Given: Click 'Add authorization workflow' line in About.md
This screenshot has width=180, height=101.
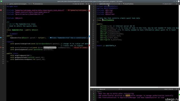Looking at the screenshot, I should (x=135, y=95).
